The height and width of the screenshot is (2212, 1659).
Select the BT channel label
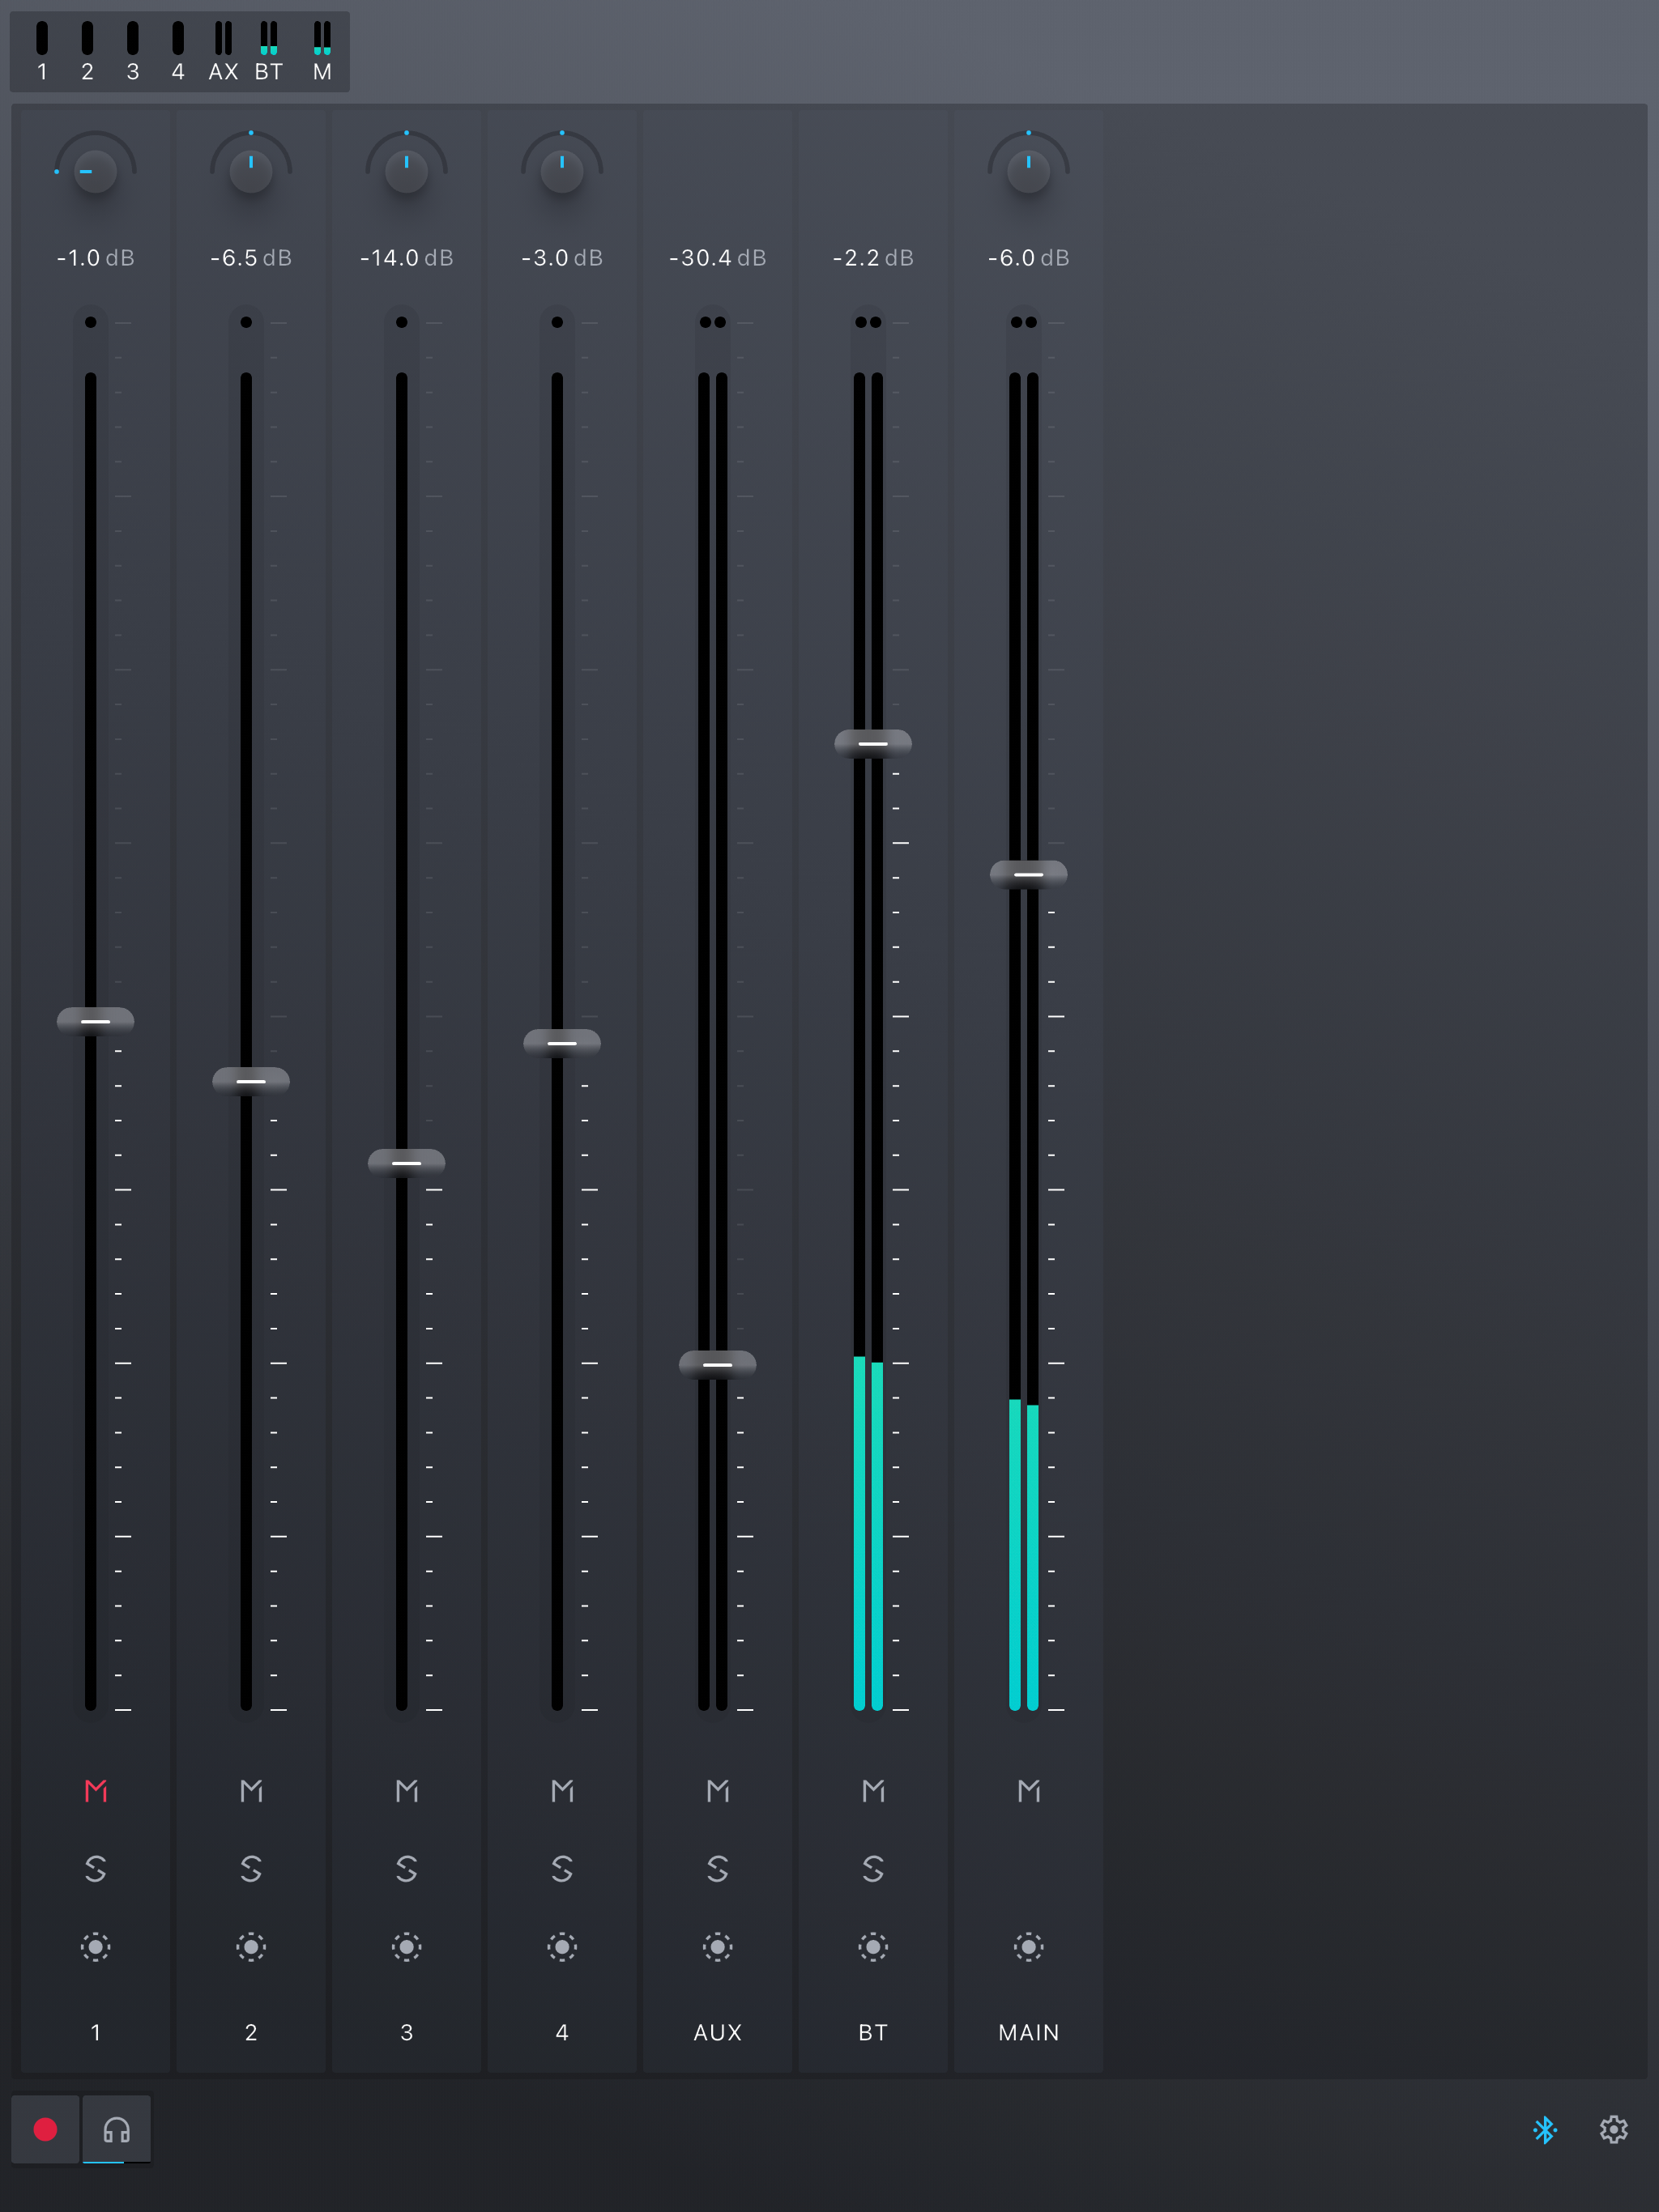[873, 2032]
